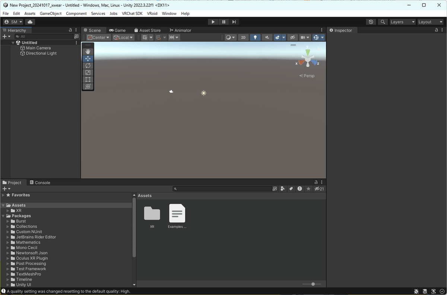447x295 pixels.
Task: Toggle scene gizmos visibility
Action: click(316, 37)
